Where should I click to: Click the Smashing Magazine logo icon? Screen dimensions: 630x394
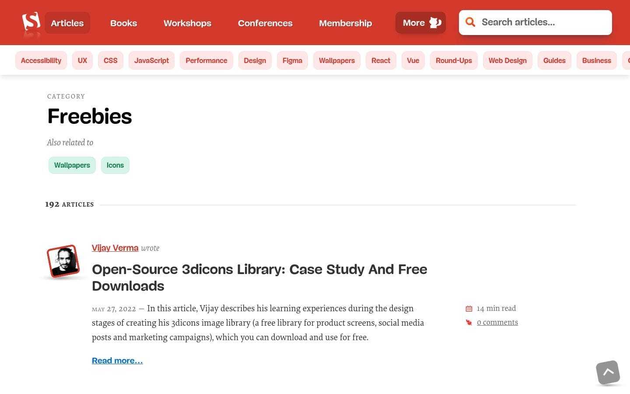point(31,22)
